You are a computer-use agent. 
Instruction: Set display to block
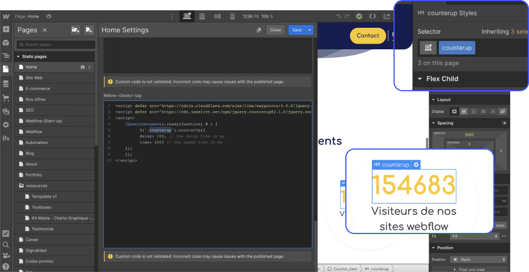pyautogui.click(x=454, y=111)
